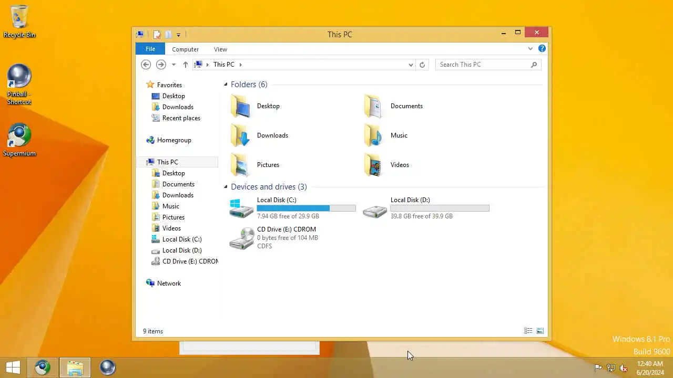Click the Local Disk (C:) usage bar
Viewport: 673px width, 378px height.
pos(307,208)
